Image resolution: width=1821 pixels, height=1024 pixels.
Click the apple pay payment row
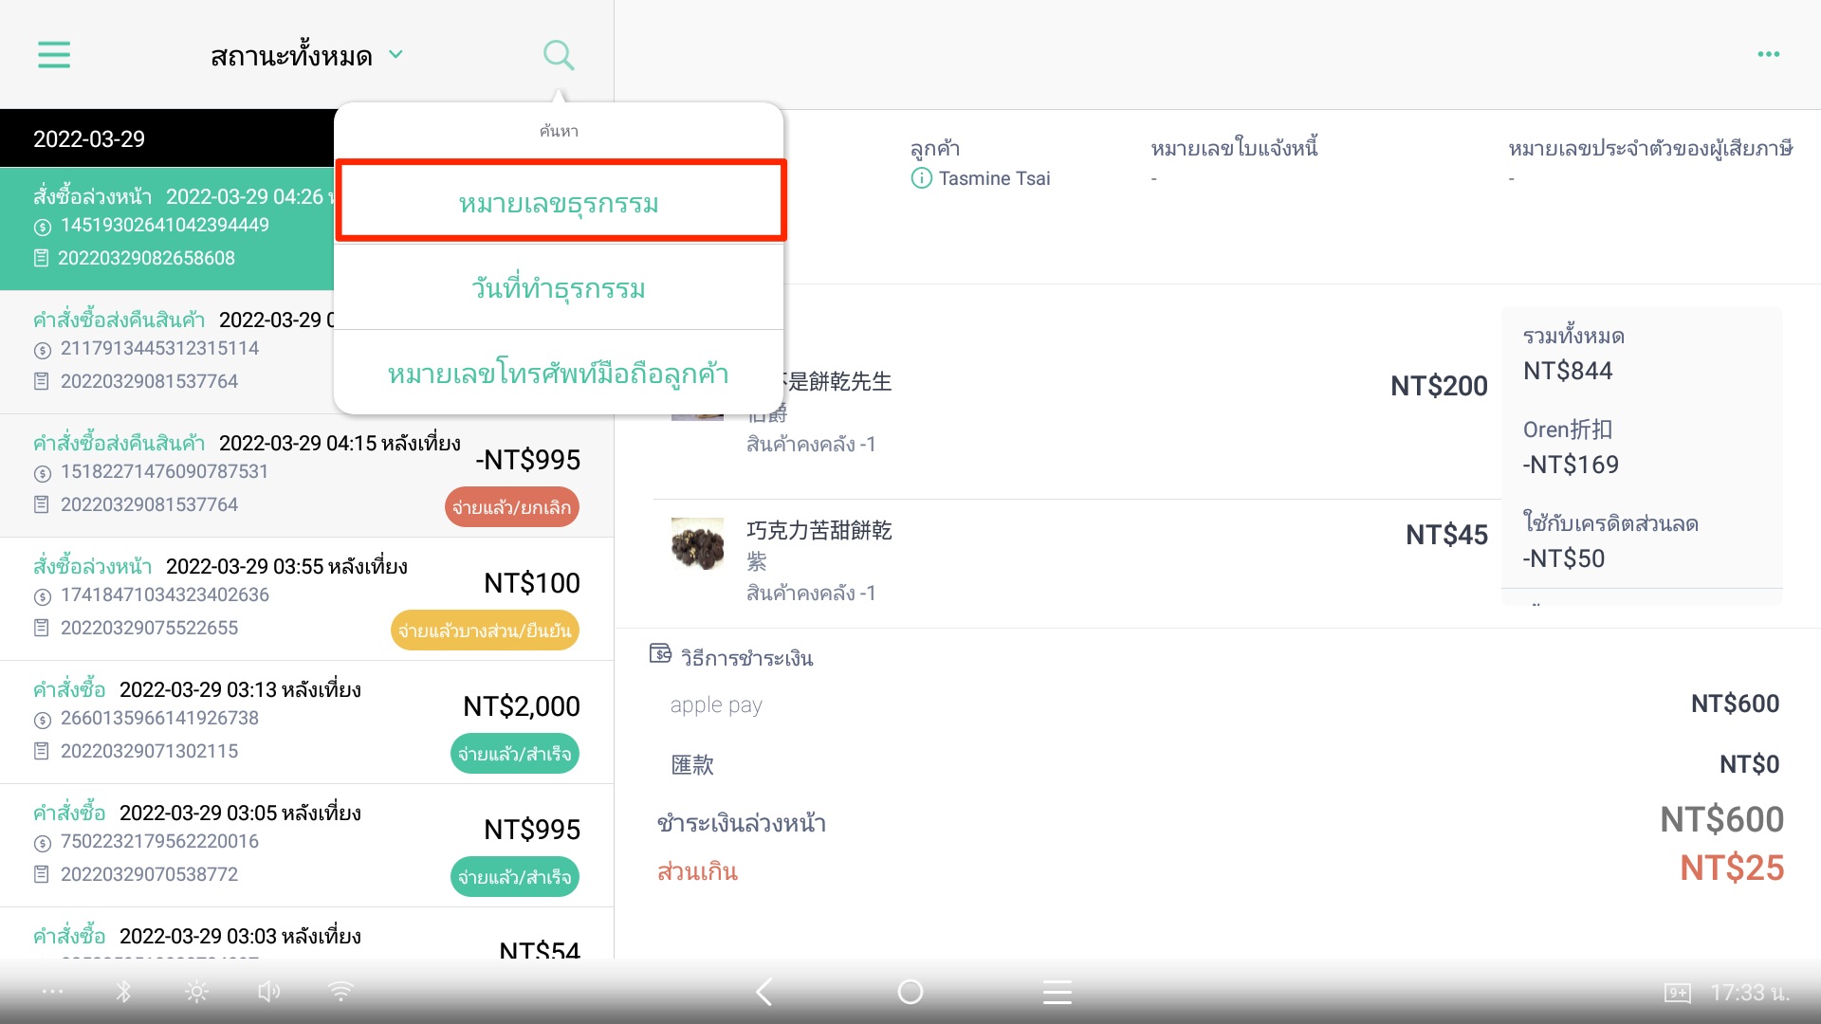pos(1218,704)
